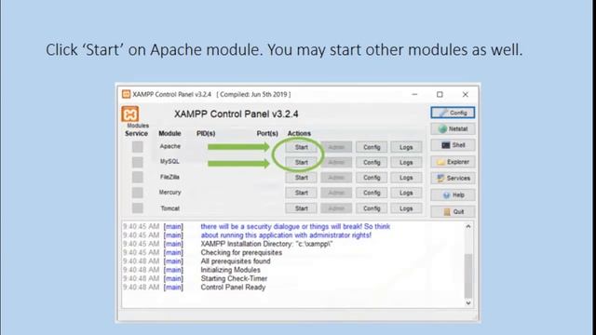Click the 'PID(s)' column header
Image resolution: width=596 pixels, height=335 pixels.
pos(206,133)
